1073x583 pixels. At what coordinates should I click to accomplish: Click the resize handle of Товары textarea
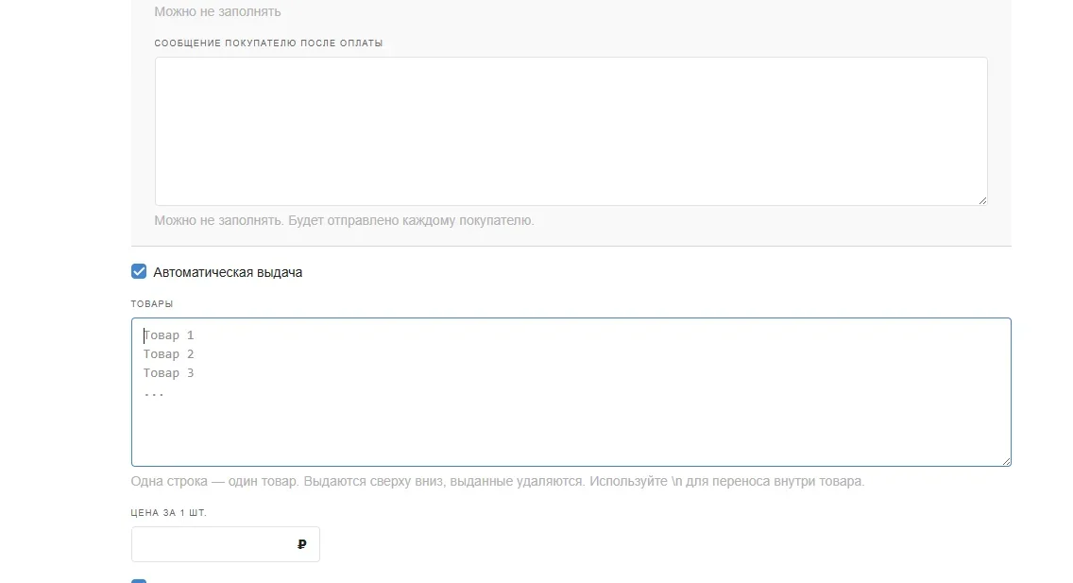[x=1006, y=461]
